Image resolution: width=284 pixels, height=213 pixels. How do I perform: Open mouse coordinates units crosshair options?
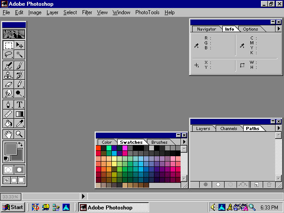pyautogui.click(x=197, y=65)
